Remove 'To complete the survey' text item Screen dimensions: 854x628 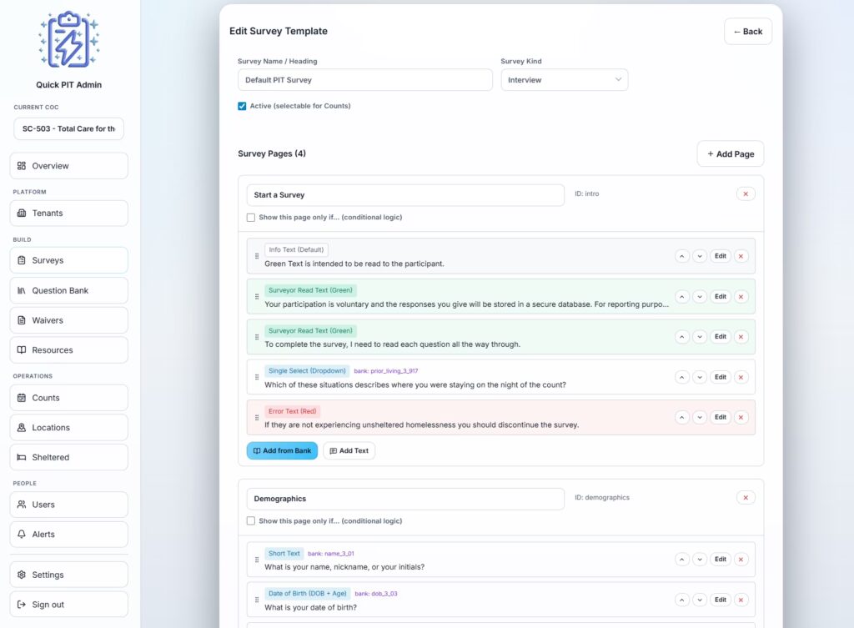[741, 337]
